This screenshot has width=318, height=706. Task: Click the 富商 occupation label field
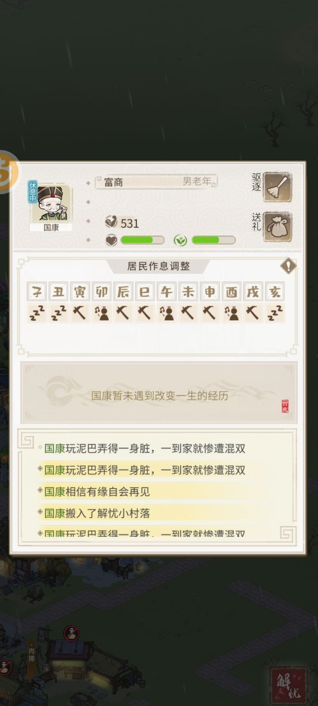156,181
